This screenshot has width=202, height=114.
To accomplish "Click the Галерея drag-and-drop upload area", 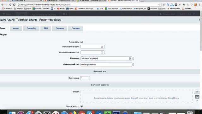I will [x=137, y=96].
